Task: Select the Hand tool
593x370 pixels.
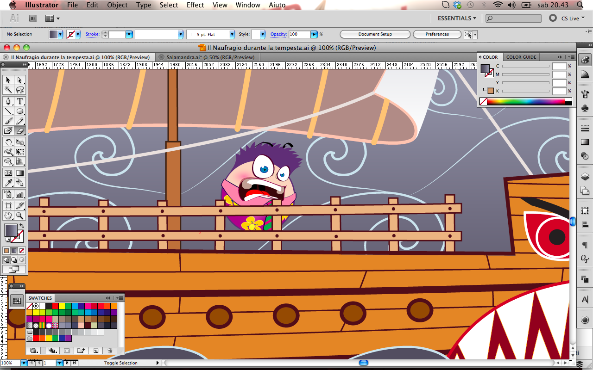Action: [8, 216]
